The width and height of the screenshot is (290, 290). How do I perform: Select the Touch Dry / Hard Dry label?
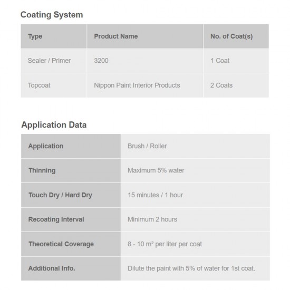(x=71, y=195)
